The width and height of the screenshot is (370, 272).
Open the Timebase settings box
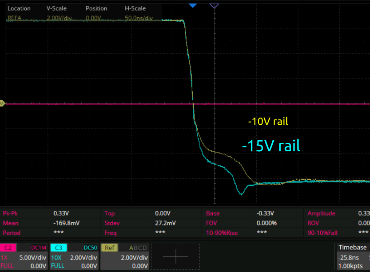[x=352, y=256]
